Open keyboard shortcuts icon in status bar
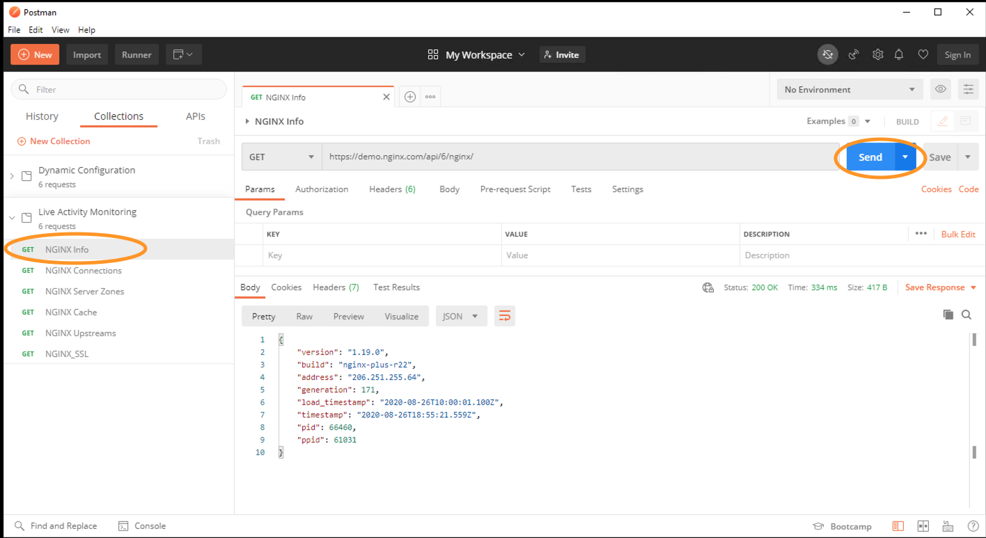 click(x=948, y=526)
